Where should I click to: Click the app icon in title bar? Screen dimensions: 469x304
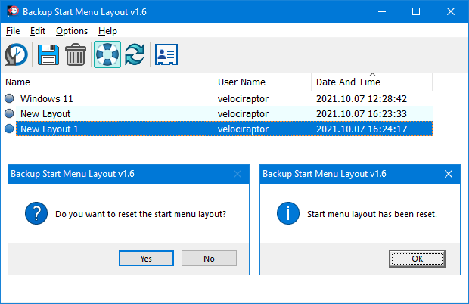point(13,11)
